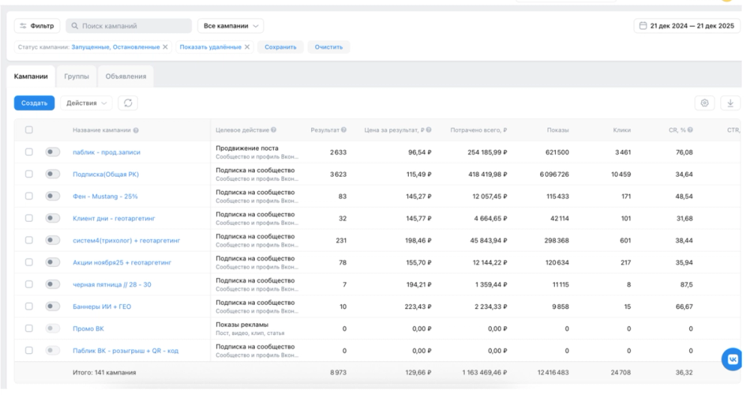Click the Итого: 141 кампания summary text
750x395 pixels.
[x=104, y=372]
